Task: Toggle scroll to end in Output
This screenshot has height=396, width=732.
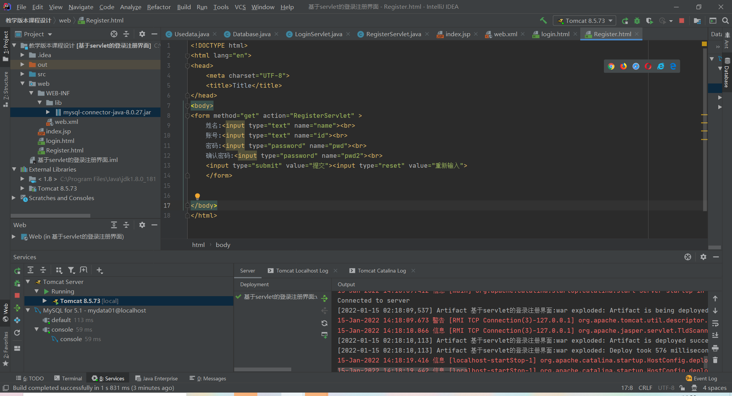Action: (x=715, y=335)
